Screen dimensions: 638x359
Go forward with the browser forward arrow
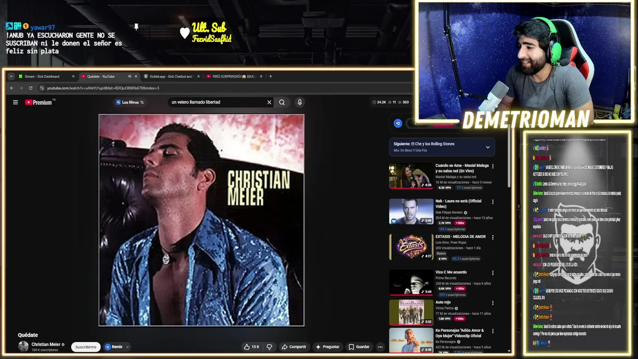(x=21, y=88)
